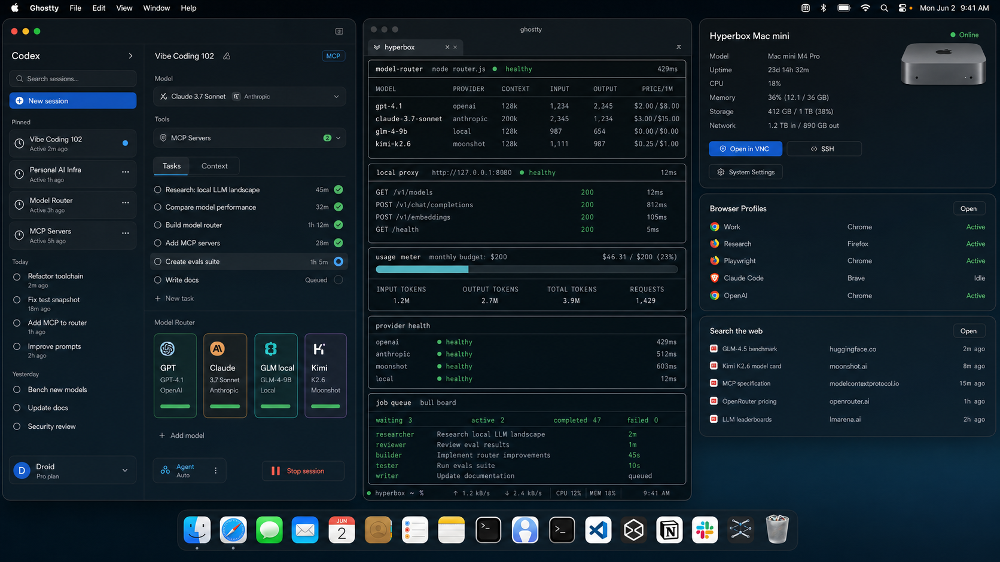Open Calendar showing Jun 2

(342, 530)
